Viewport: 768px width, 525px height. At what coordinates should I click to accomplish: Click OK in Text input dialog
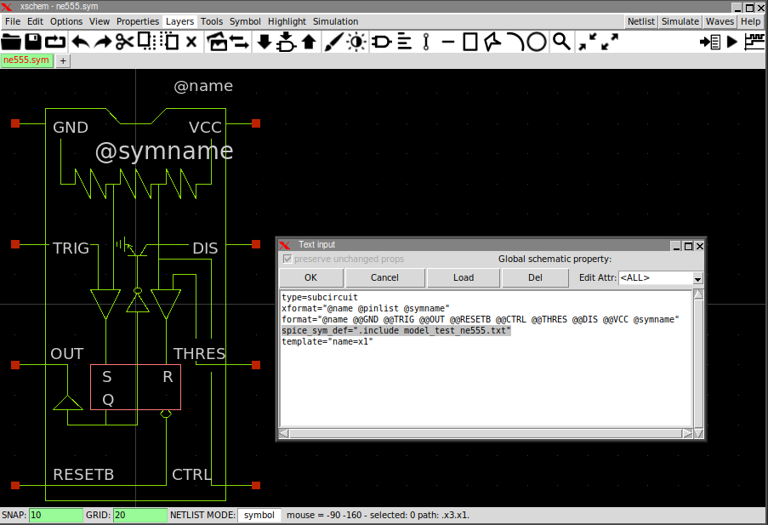coord(310,277)
